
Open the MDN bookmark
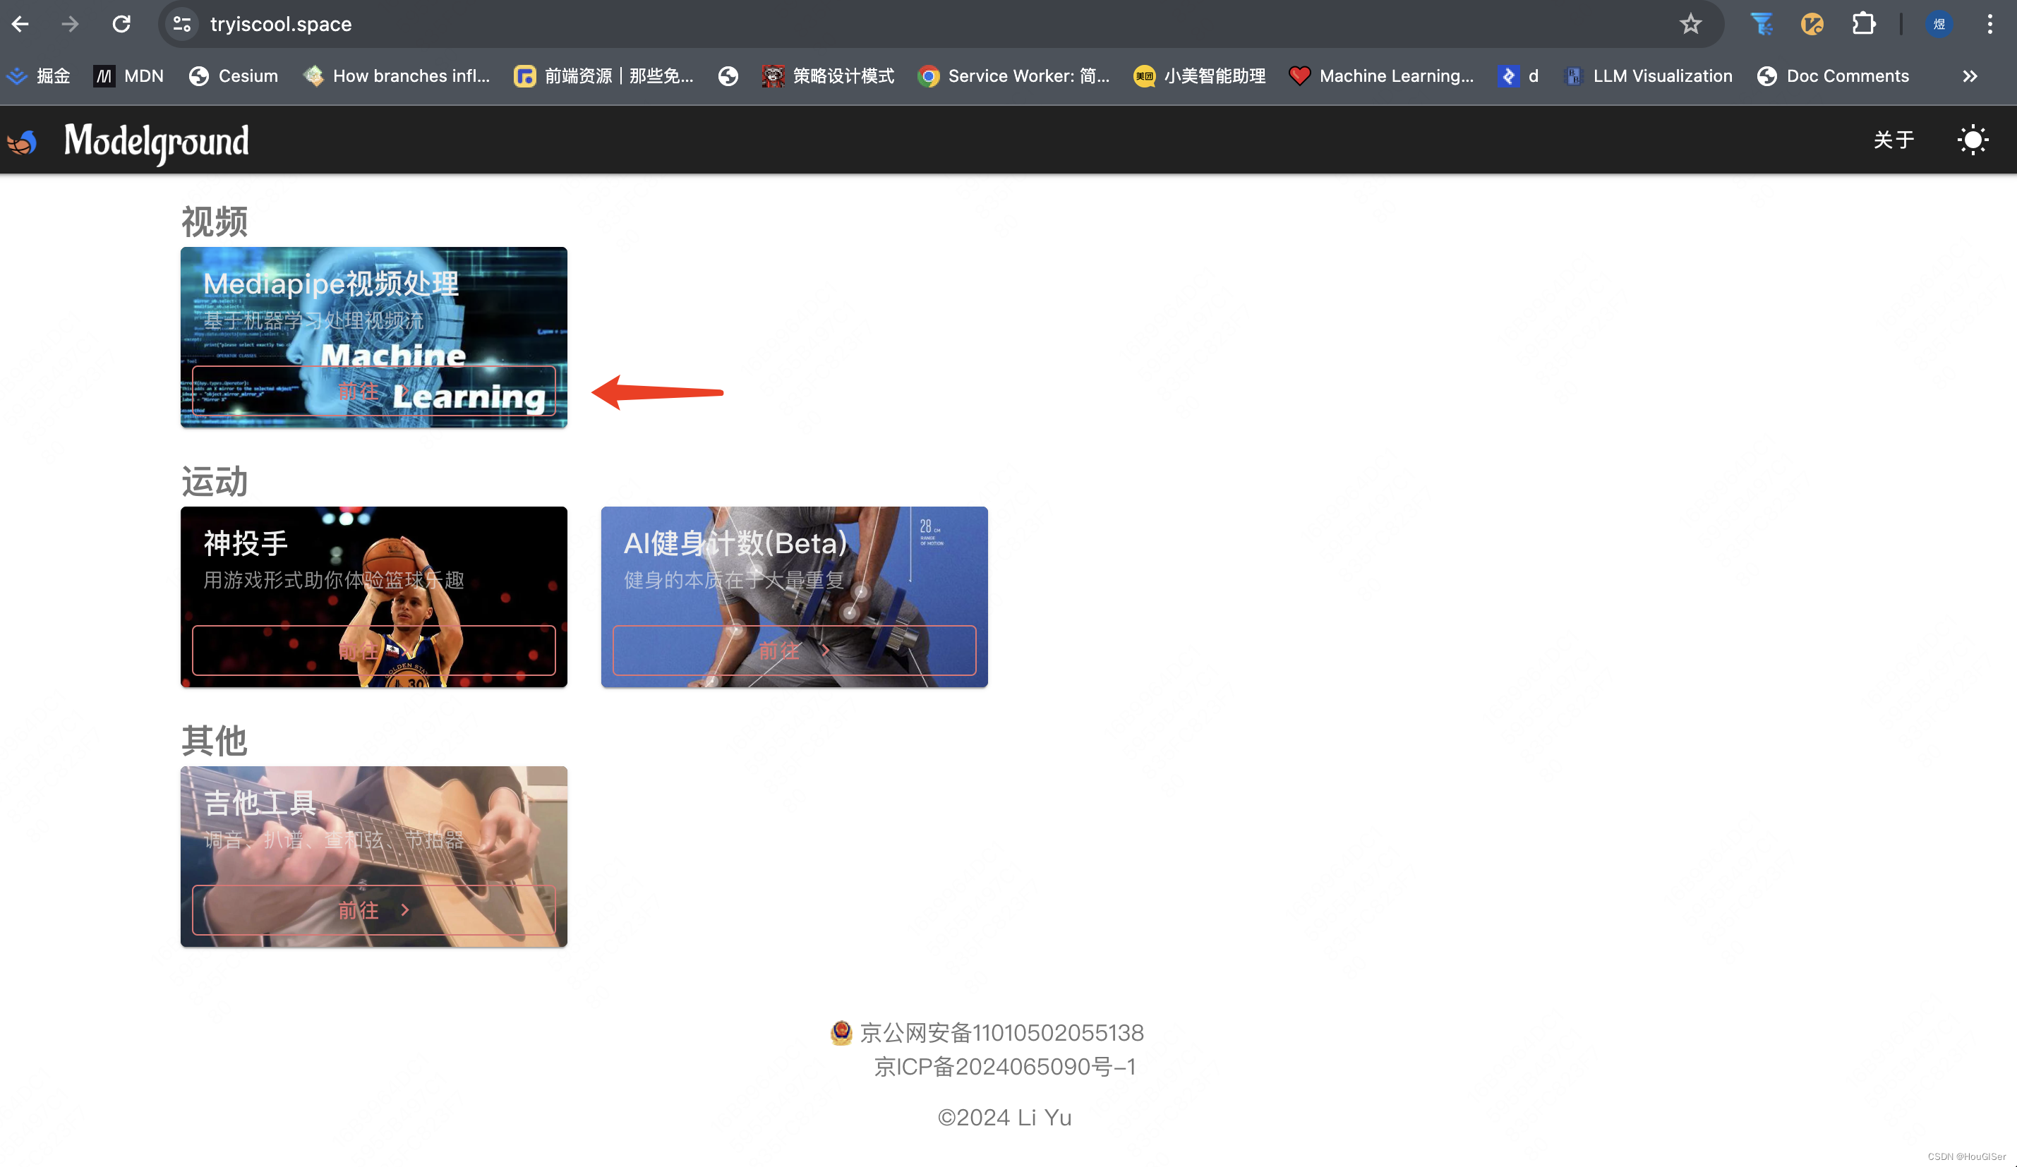coord(129,76)
